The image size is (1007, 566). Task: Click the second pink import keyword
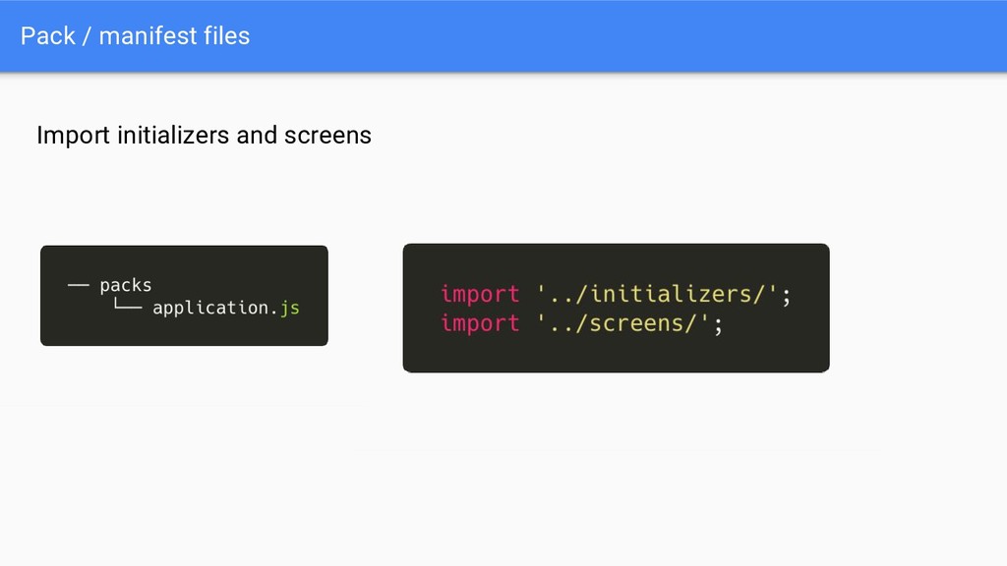click(480, 322)
